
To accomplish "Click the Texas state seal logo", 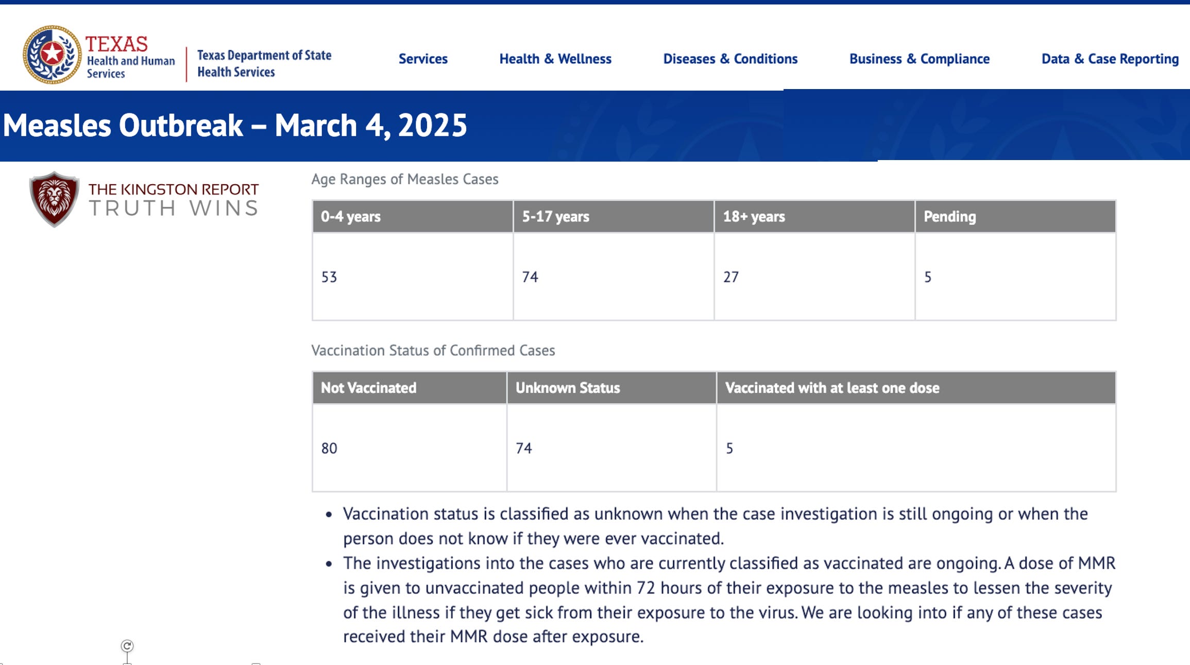I will [52, 54].
